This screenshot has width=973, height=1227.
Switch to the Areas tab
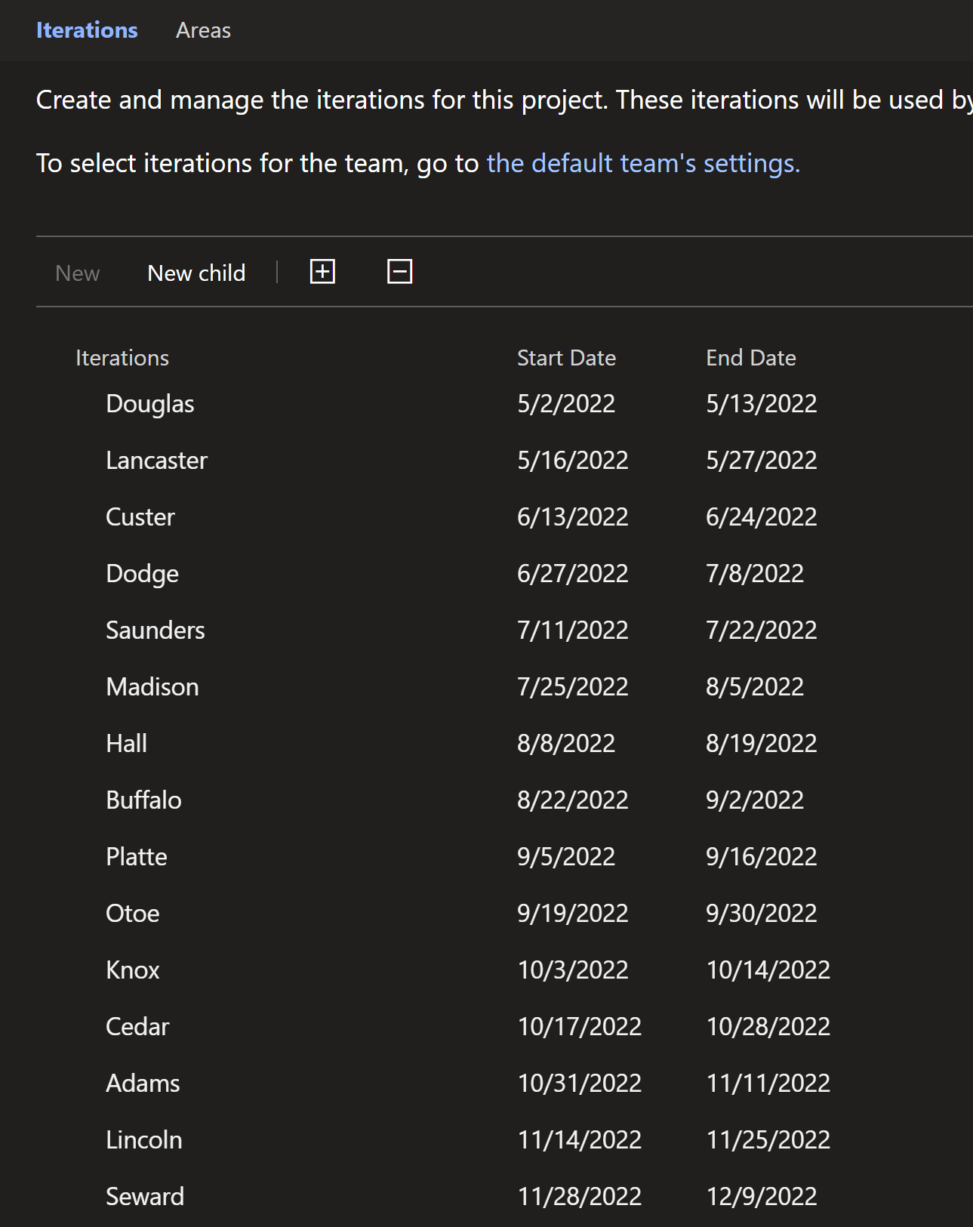tap(203, 30)
